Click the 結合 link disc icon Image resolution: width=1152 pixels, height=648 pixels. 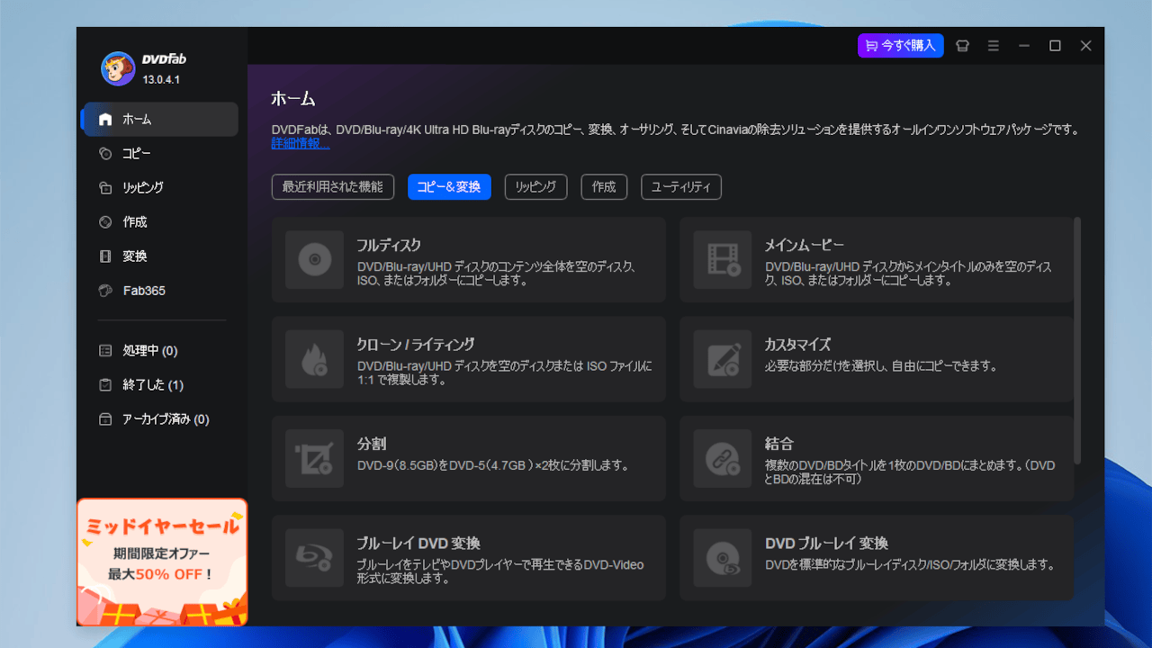click(x=723, y=459)
